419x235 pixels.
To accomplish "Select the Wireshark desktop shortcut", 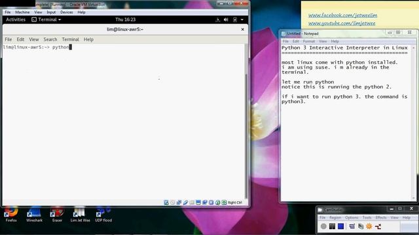I will coord(34,214).
